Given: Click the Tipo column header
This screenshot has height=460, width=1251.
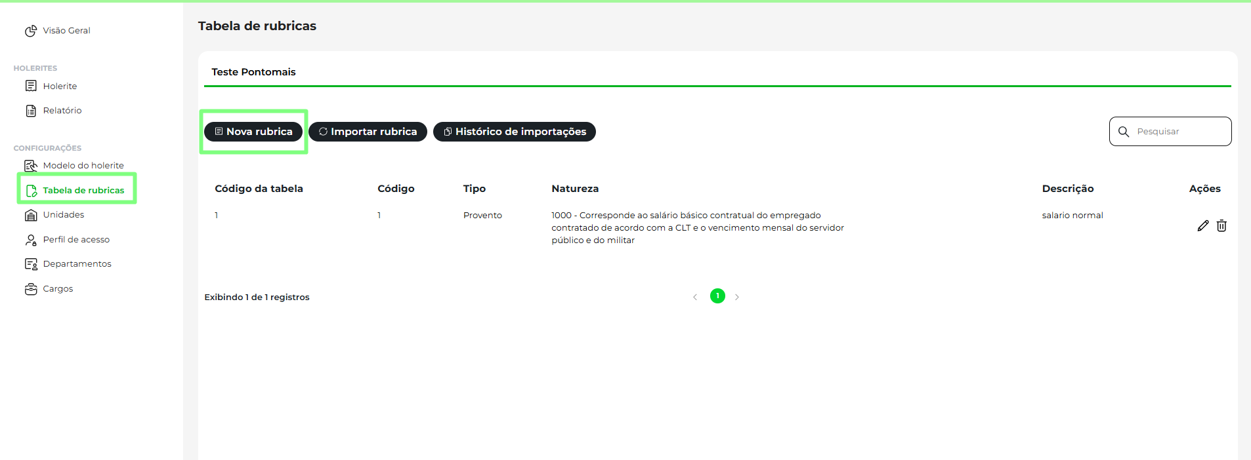Looking at the screenshot, I should pyautogui.click(x=475, y=189).
